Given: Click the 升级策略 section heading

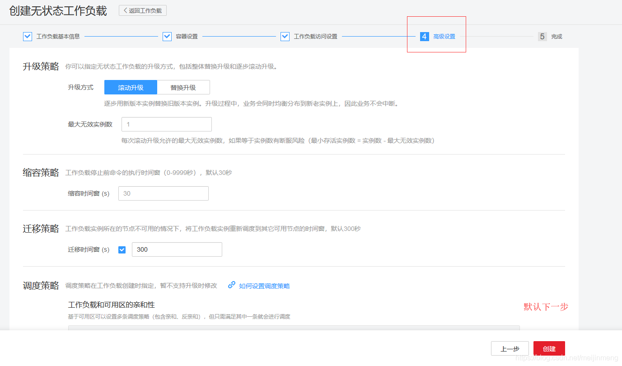Looking at the screenshot, I should [41, 66].
